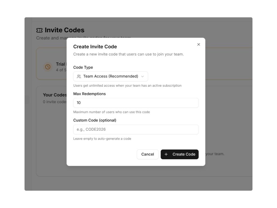Click the people icon in Code Type selector
This screenshot has height=208, width=277.
tap(79, 77)
